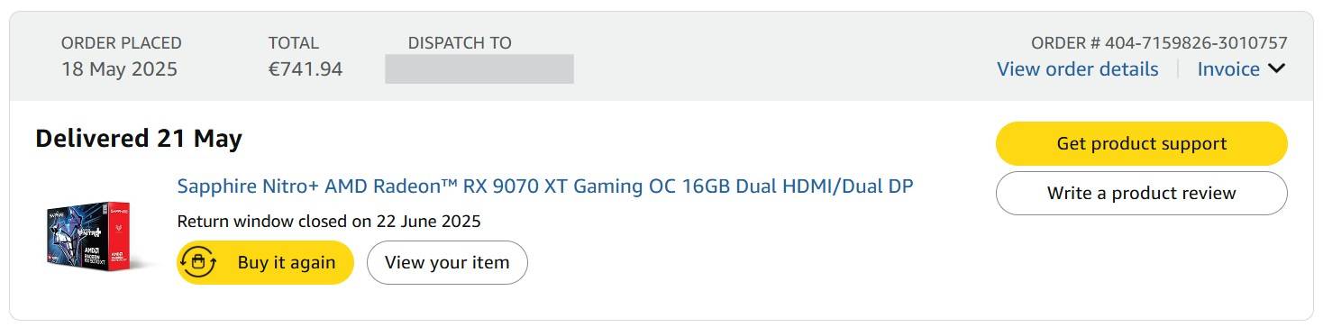This screenshot has width=1323, height=327.
Task: Click the graphics card box thumbnail
Action: 88,236
